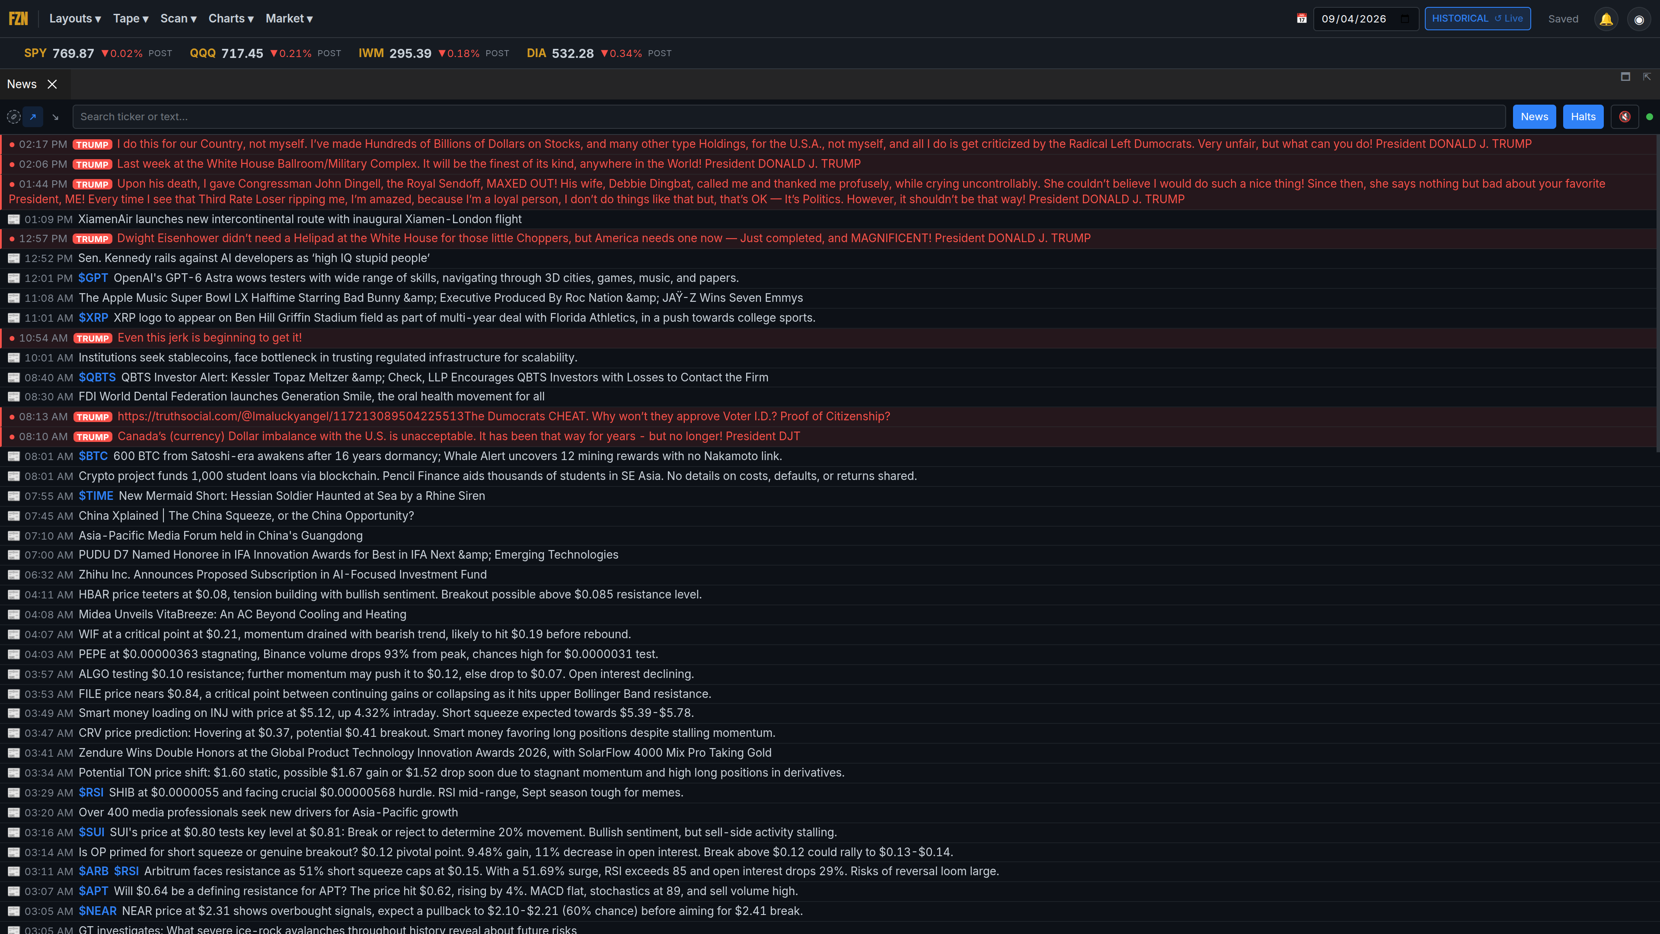
Task: Click newspaper icon on China Xplained row
Action: 13,516
